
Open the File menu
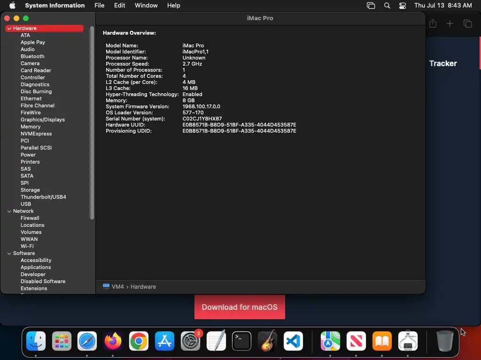click(x=100, y=5)
